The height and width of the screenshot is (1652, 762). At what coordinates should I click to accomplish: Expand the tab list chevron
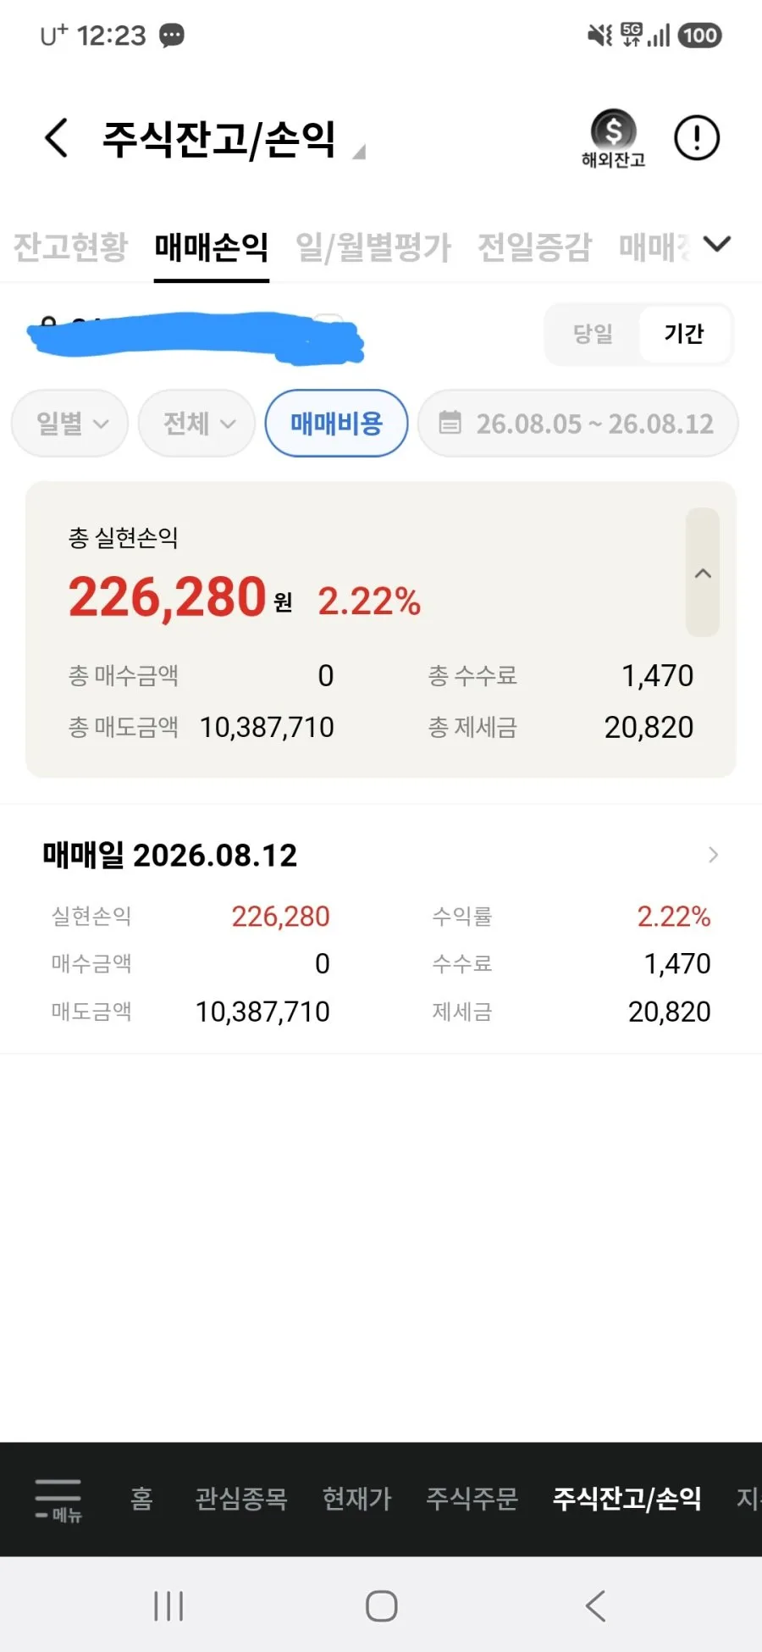pos(717,245)
